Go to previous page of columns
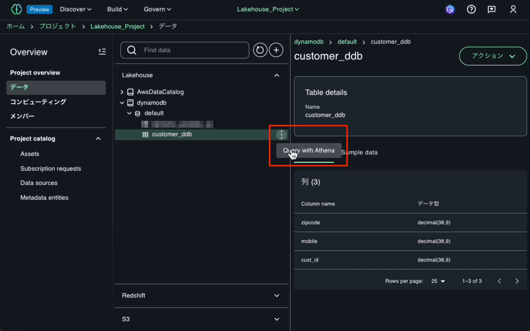The image size is (530, 331). [x=499, y=281]
